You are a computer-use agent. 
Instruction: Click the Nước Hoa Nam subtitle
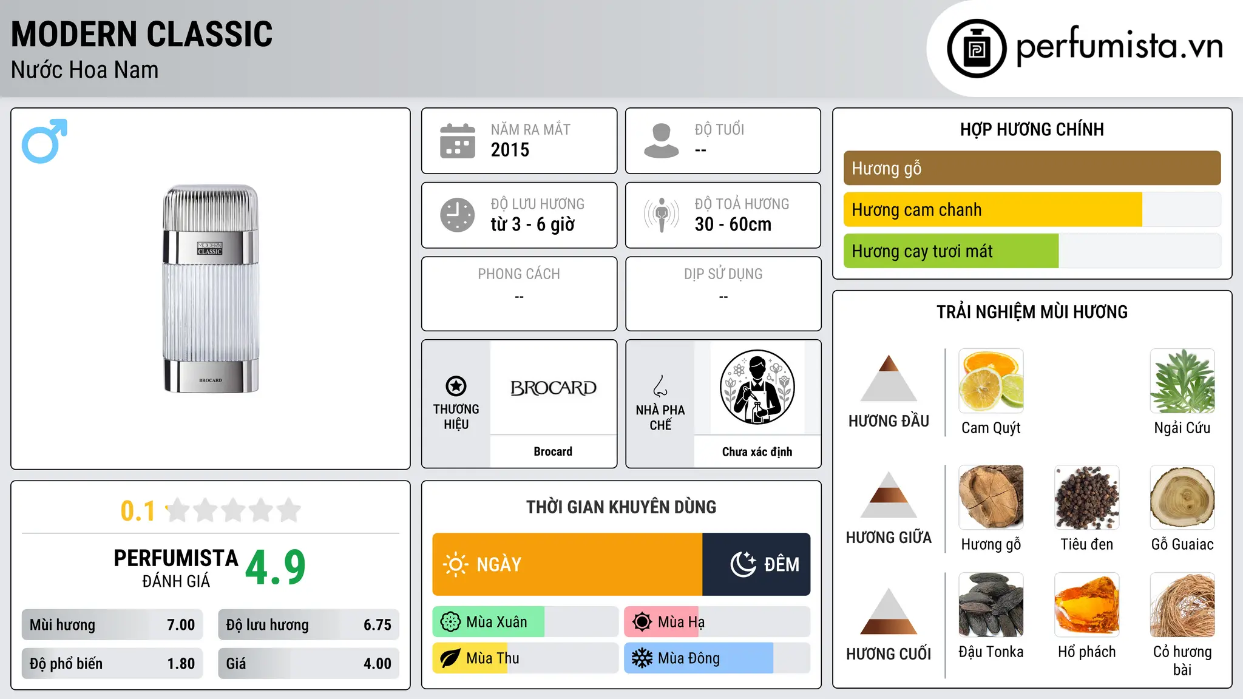85,70
